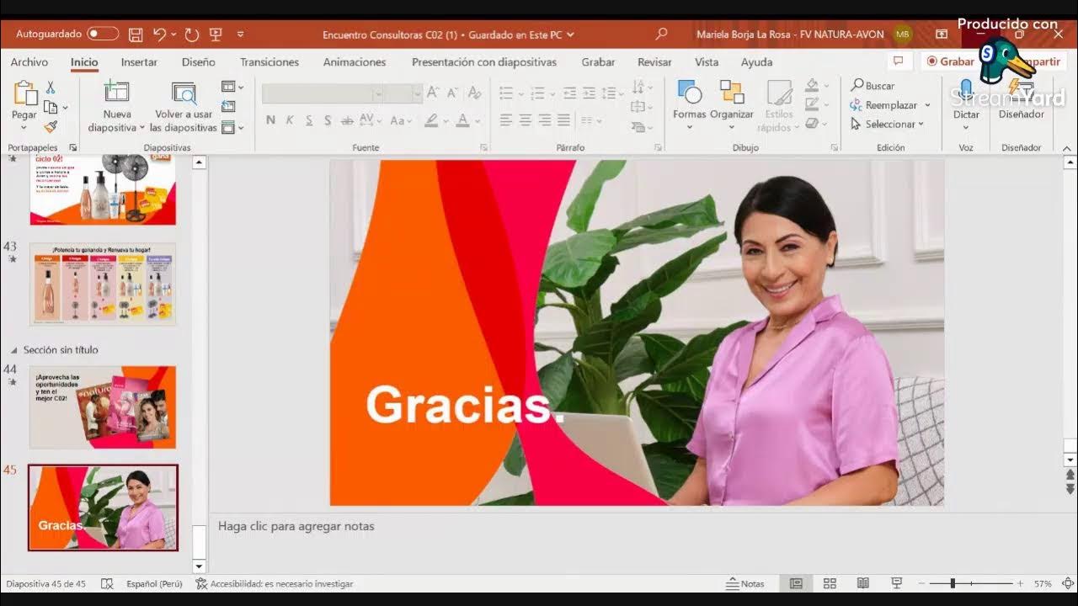1078x606 pixels.
Task: Open the Reemplazar dropdown arrow
Action: point(927,105)
